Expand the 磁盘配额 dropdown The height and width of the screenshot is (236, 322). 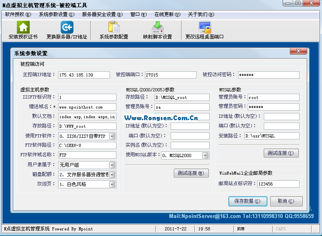point(112,175)
